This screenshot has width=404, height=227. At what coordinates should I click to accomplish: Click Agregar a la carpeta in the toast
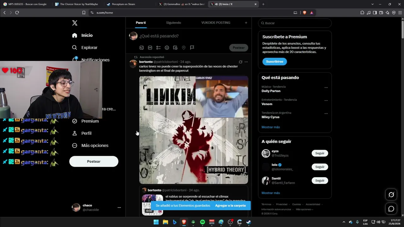click(x=230, y=206)
